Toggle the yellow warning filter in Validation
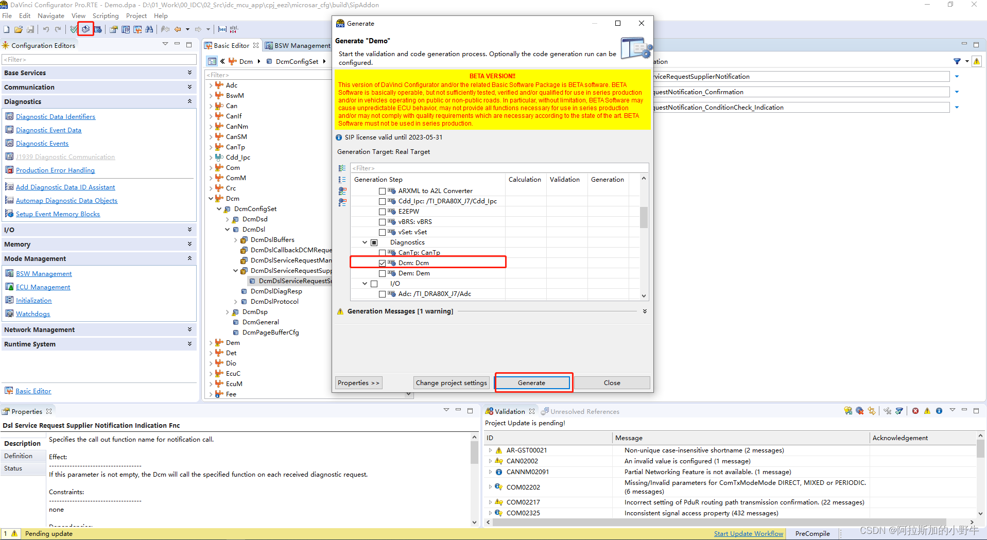Viewport: 987px width, 540px height. click(927, 411)
